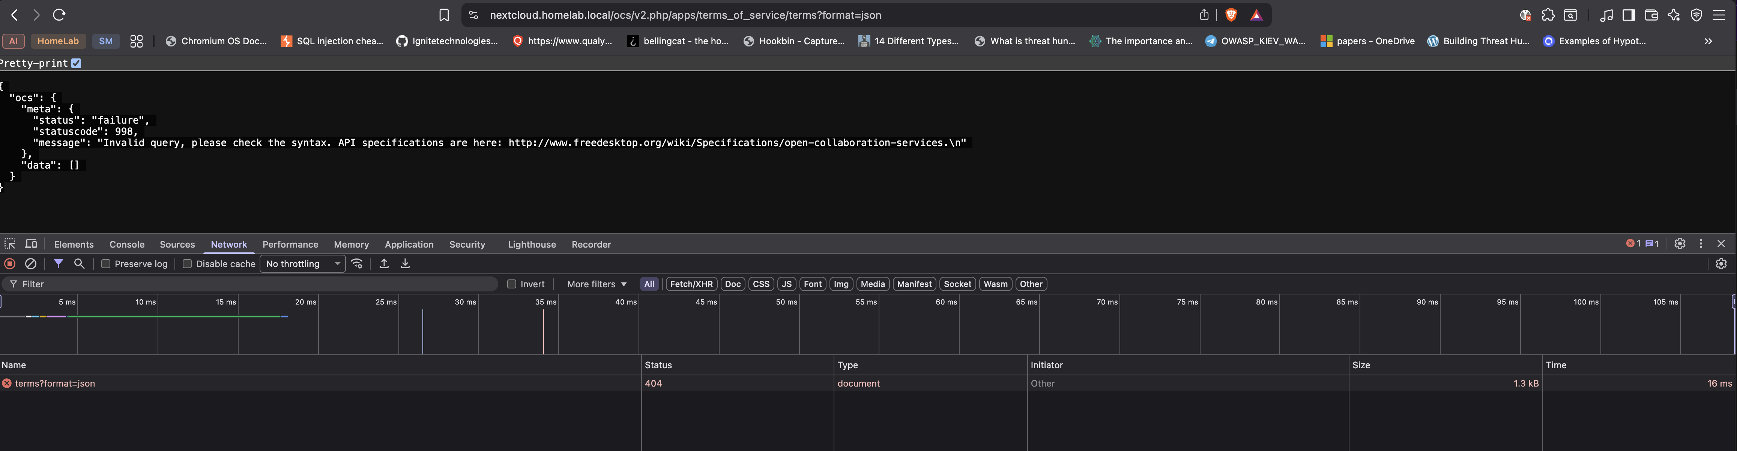Click the Brave Shields lion icon
Viewport: 1737px width, 451px height.
coord(1231,15)
